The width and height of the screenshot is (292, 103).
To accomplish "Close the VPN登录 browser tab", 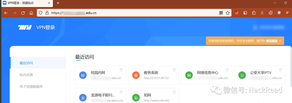I will pyautogui.click(x=49, y=3).
